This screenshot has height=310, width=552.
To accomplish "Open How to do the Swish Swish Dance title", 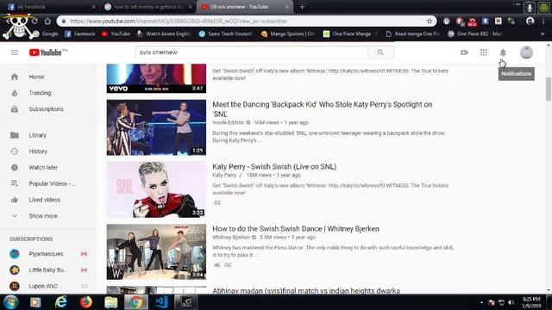I will click(x=296, y=229).
